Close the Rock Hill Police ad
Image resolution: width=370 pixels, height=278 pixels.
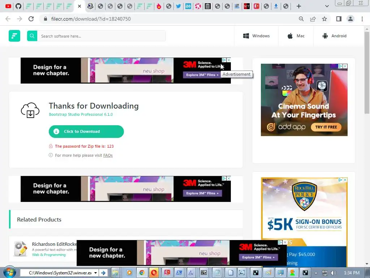pos(345,180)
